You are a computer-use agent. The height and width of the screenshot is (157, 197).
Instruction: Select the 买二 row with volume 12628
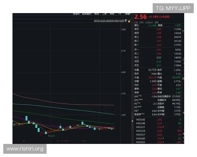[x=158, y=54]
